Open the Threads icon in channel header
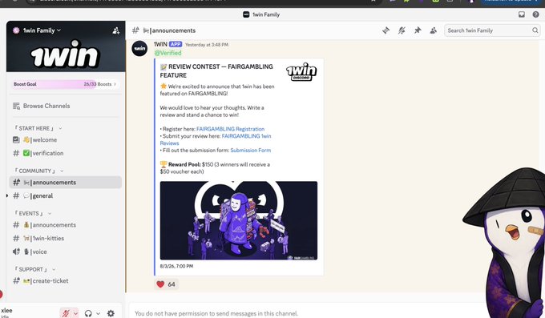 click(386, 30)
